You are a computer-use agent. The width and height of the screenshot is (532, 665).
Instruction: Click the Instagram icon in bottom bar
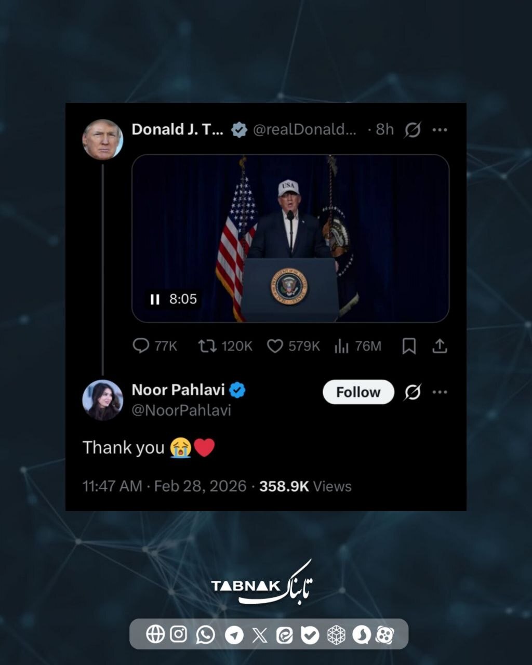pos(178,634)
